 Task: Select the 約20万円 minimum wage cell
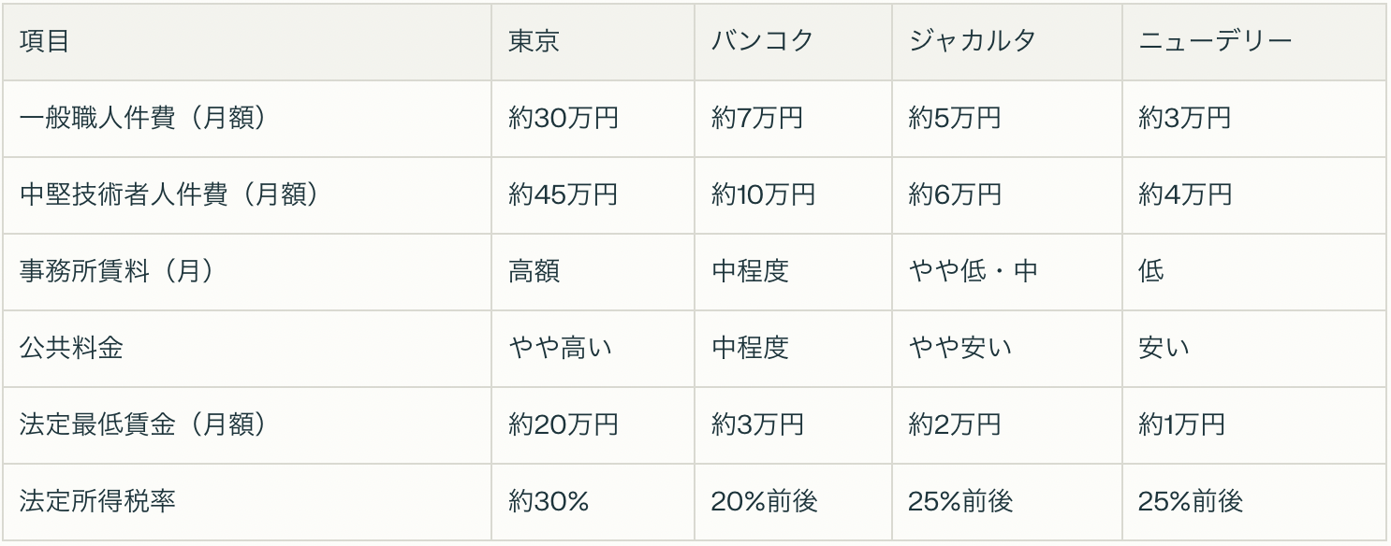point(563,425)
